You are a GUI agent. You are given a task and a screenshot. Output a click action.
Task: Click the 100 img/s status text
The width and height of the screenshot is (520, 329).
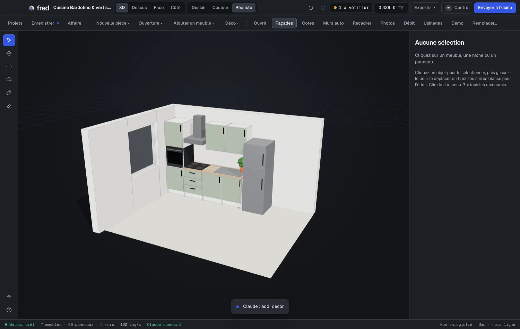point(130,325)
